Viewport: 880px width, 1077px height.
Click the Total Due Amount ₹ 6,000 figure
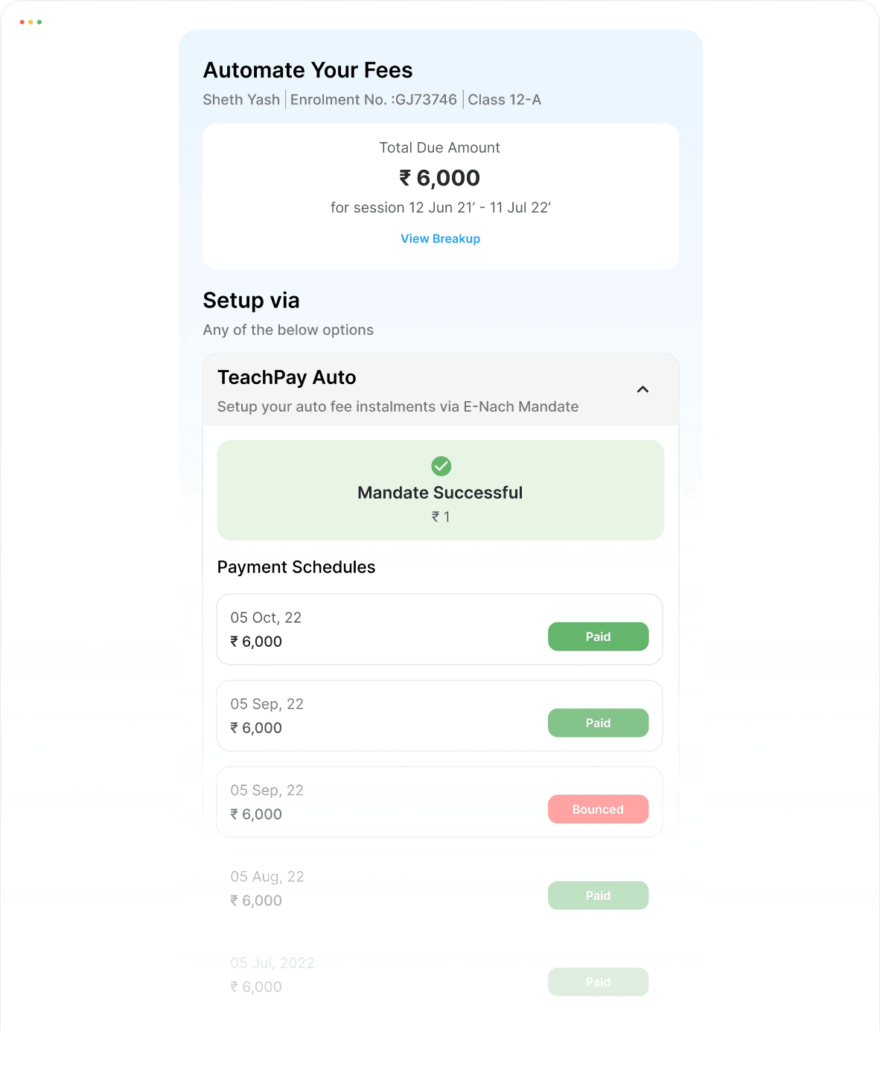(x=440, y=178)
